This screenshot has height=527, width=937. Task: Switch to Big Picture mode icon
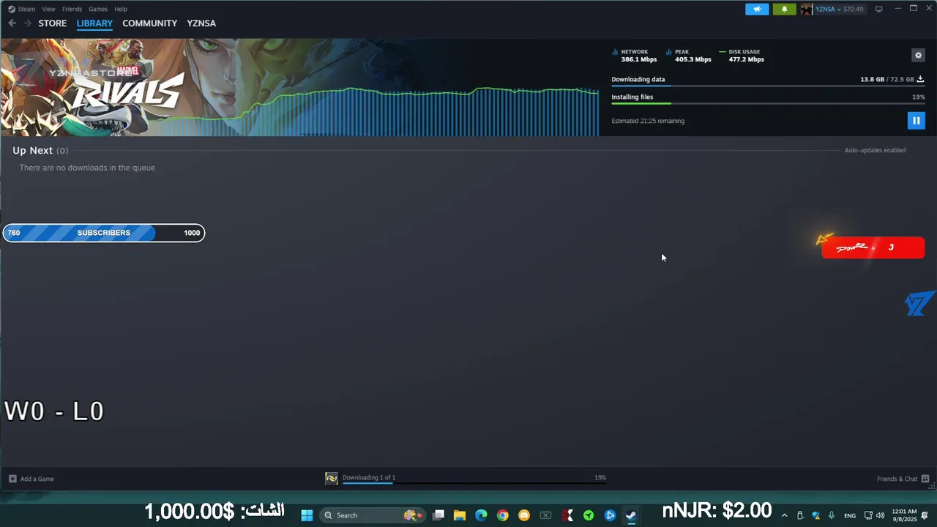click(x=879, y=10)
